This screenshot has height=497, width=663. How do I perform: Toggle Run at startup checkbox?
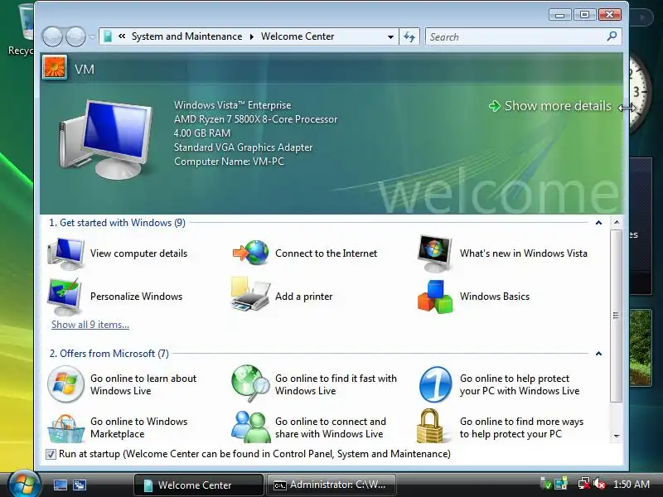click(51, 454)
